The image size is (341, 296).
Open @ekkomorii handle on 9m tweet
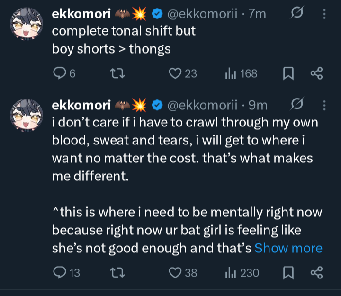[x=202, y=105]
